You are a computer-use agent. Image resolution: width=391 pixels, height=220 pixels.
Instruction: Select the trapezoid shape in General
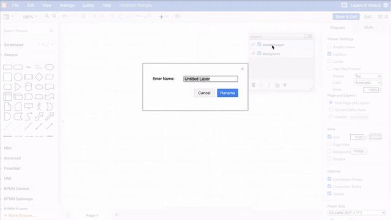coord(39,97)
